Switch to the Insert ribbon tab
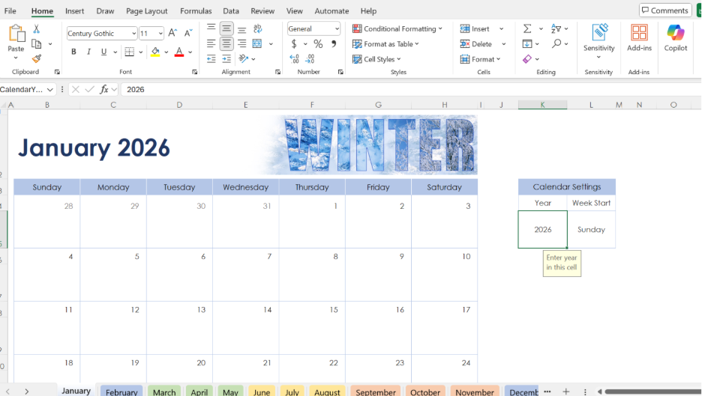The height and width of the screenshot is (396, 702). (x=74, y=10)
